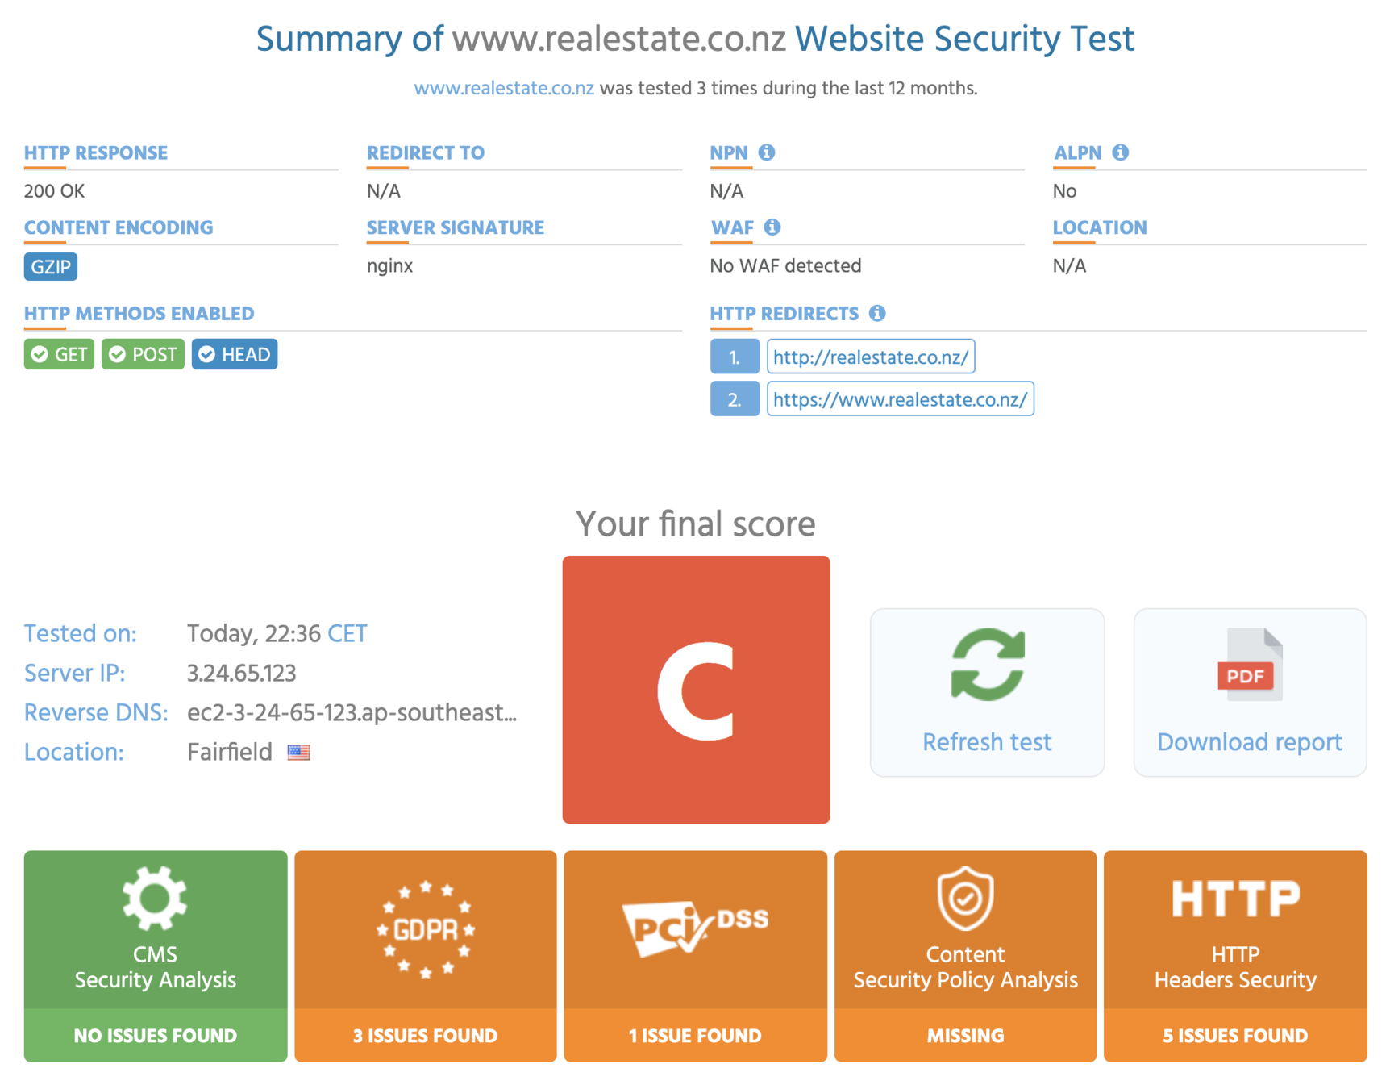Screen dimensions: 1390x1089
Task: Click the ALPN value No
Action: click(1064, 191)
